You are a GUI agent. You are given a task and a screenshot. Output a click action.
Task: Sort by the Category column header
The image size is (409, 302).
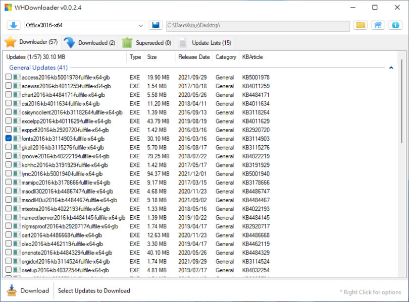pyautogui.click(x=226, y=57)
